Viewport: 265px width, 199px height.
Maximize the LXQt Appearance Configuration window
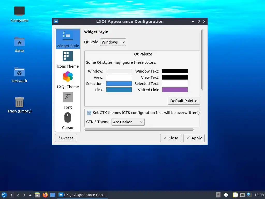(x=199, y=22)
